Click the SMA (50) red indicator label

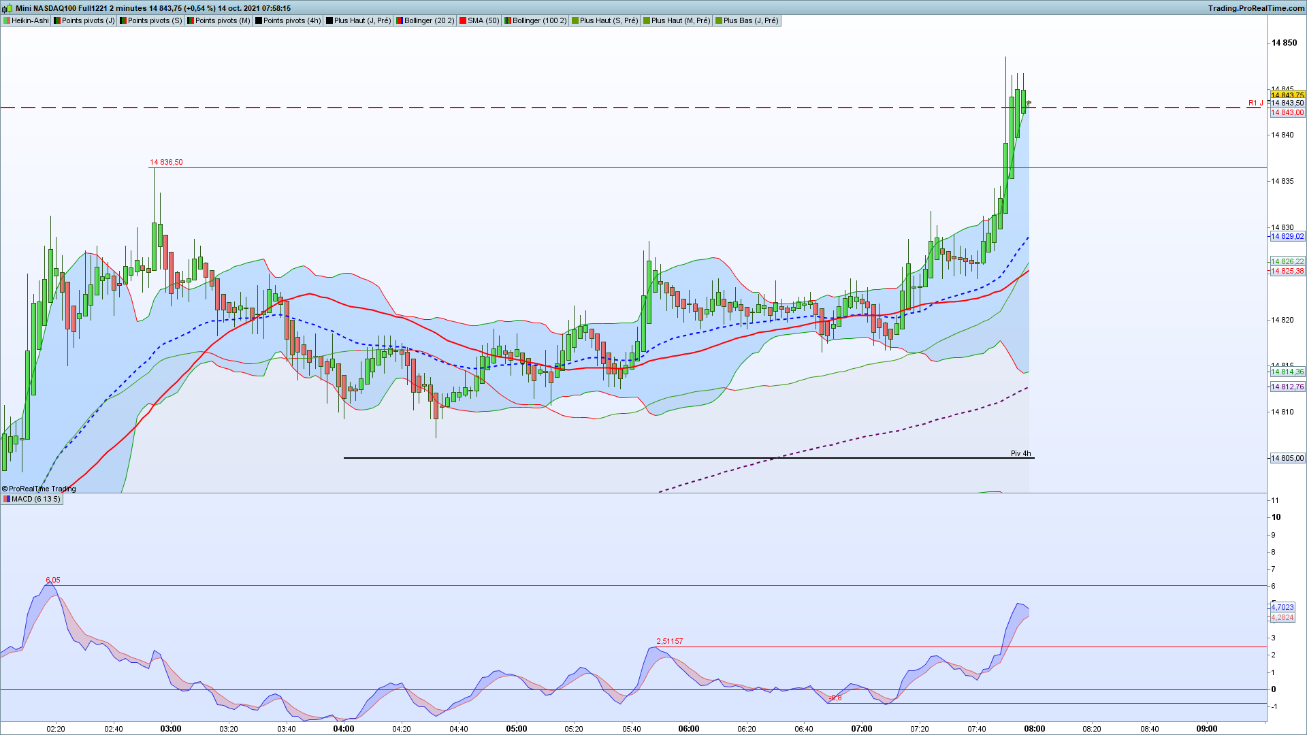click(x=479, y=20)
